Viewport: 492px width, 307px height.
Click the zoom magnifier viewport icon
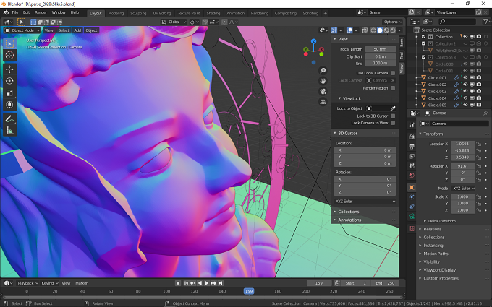point(323,71)
